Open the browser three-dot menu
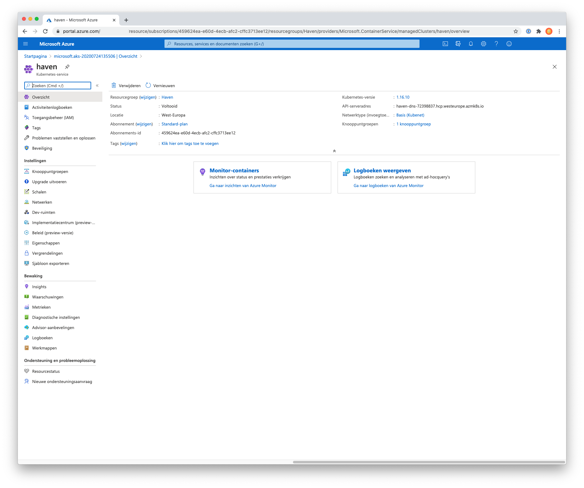Screen dimensions: 584x488 tap(559, 31)
